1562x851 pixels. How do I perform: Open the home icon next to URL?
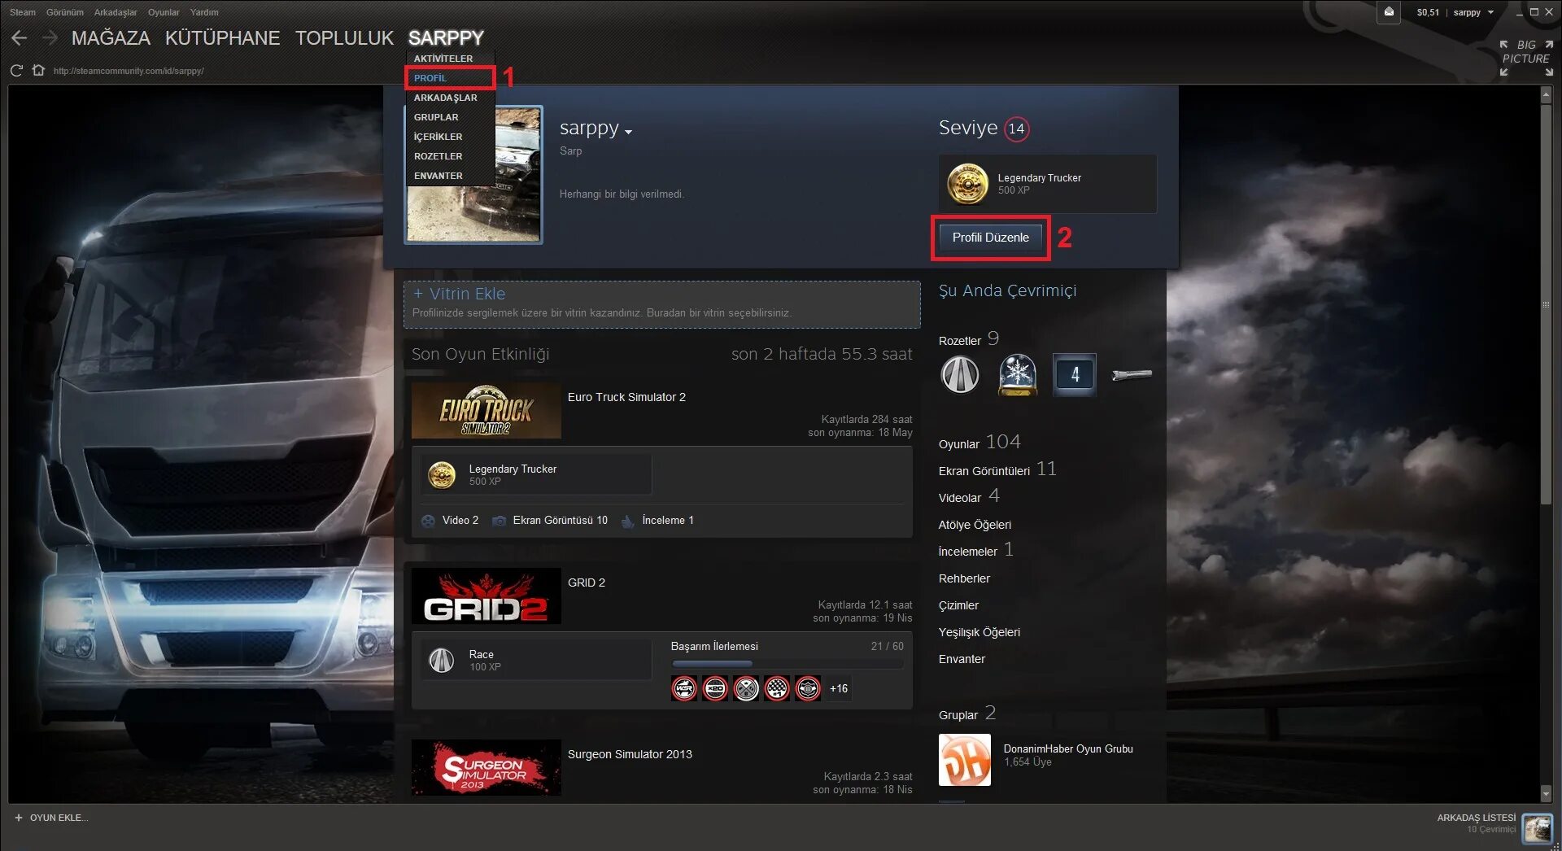[38, 70]
